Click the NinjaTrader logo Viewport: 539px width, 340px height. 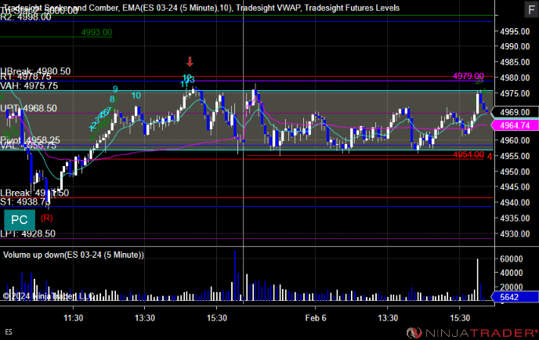point(472,333)
